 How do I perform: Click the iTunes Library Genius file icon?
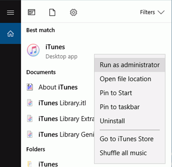(x=30, y=134)
